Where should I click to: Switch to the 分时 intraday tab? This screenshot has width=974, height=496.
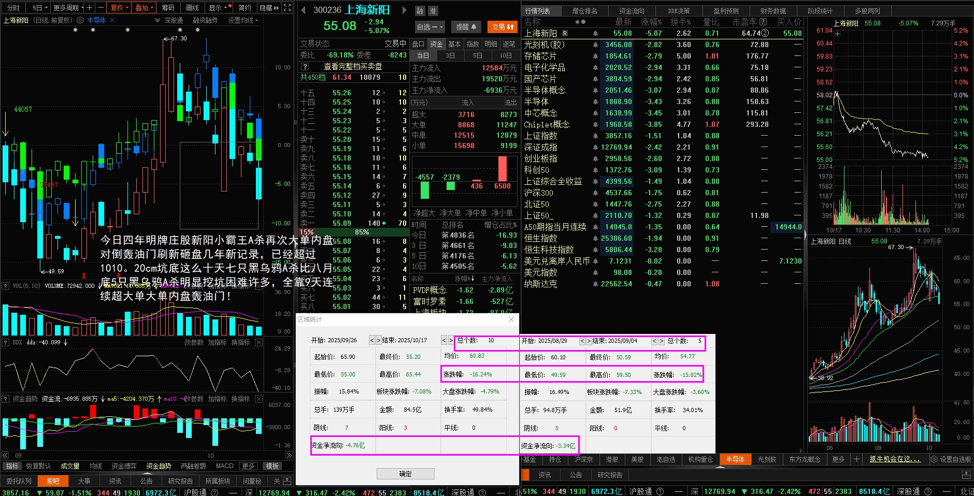click(x=13, y=8)
